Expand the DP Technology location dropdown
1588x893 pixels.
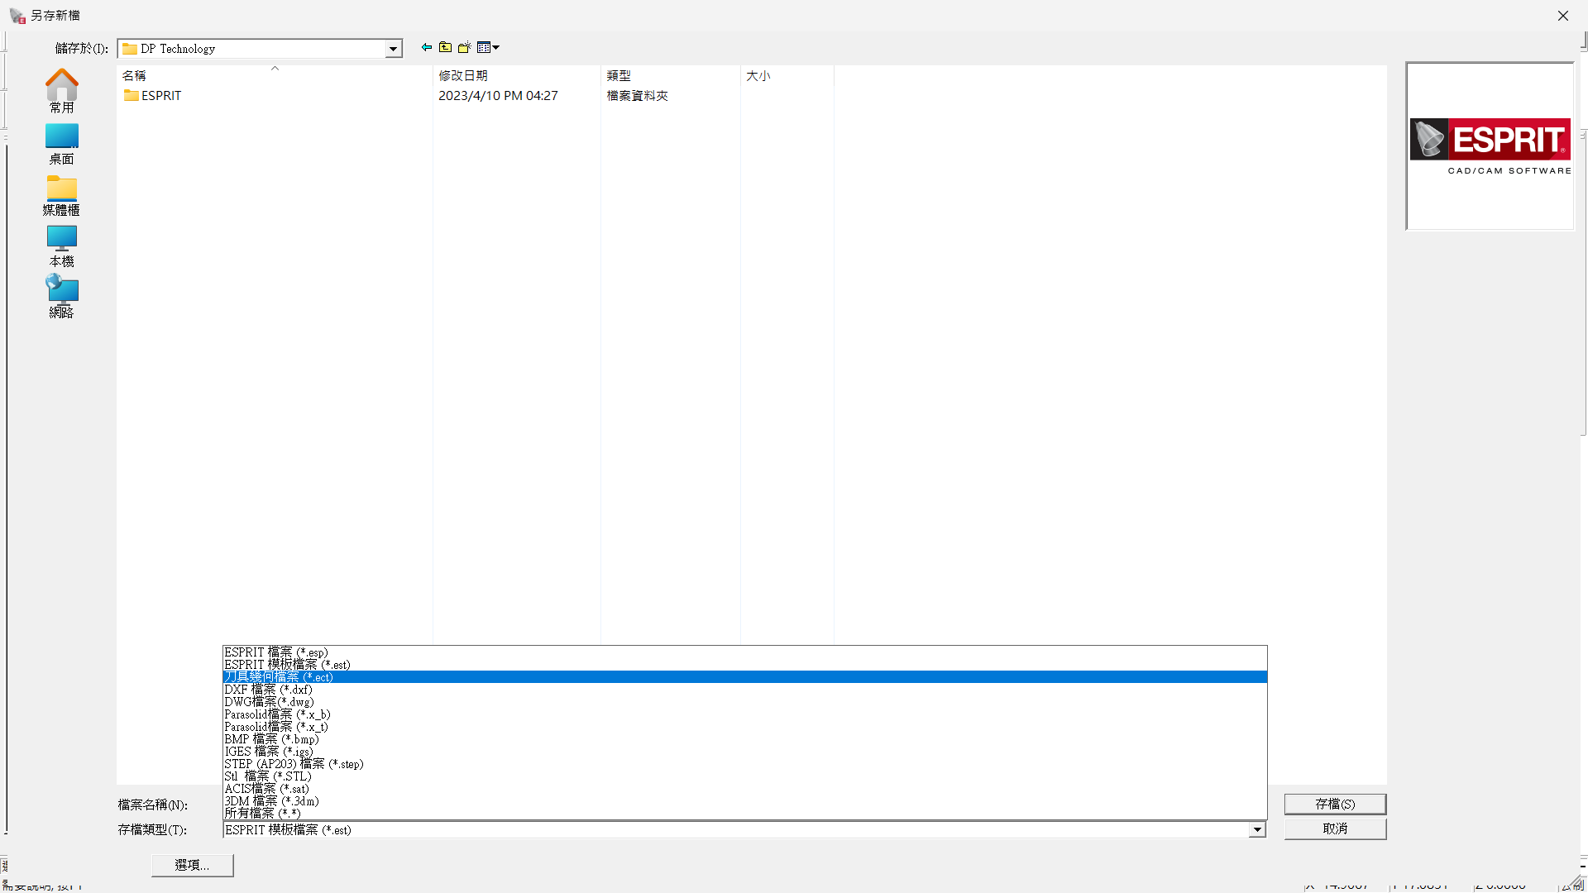tap(393, 49)
